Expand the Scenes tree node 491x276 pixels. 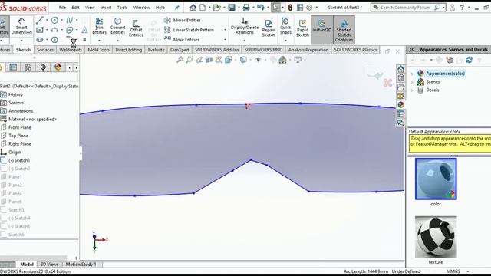point(412,82)
